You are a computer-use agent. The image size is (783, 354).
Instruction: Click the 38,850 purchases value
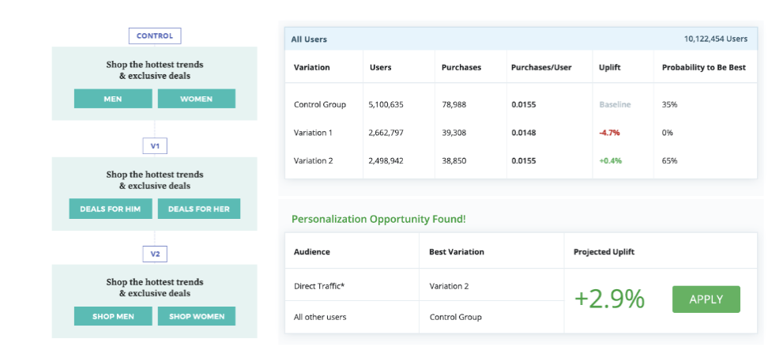[454, 160]
